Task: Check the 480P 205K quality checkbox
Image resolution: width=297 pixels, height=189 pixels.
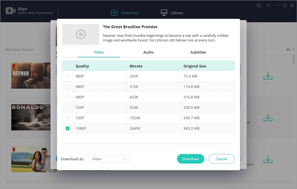Action: coord(68,76)
